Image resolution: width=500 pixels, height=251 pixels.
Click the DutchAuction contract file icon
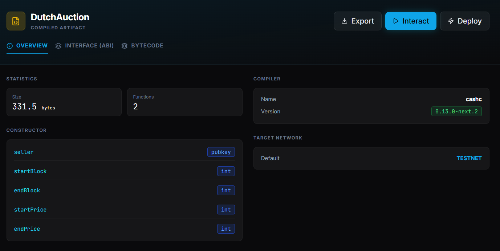(16, 21)
